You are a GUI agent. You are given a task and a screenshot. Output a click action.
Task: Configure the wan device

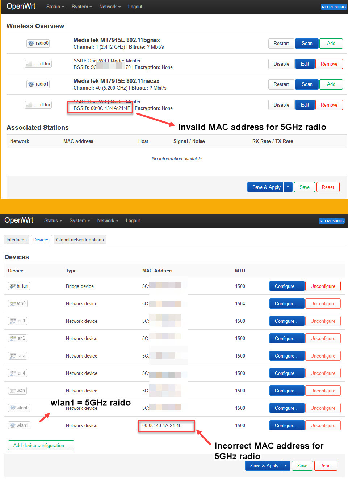pyautogui.click(x=287, y=391)
